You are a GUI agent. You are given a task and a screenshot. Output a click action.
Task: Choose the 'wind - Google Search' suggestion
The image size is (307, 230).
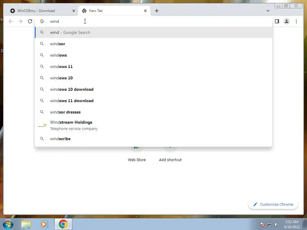[153, 32]
